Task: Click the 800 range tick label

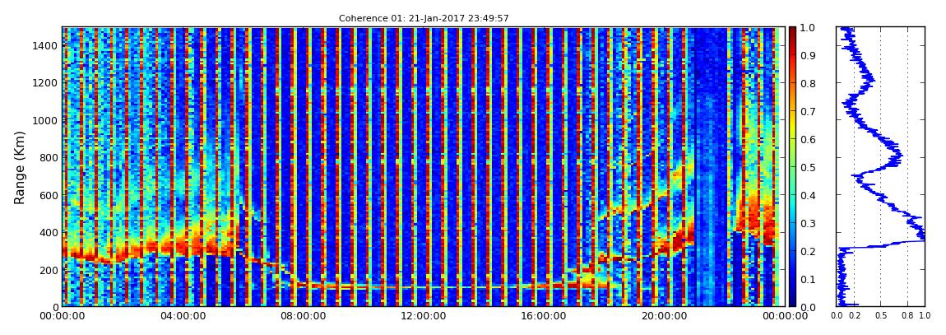Action: [49, 157]
